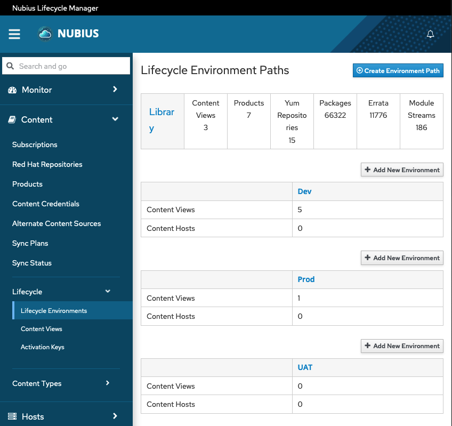Click Create Environment Path button
The width and height of the screenshot is (452, 426).
click(398, 71)
